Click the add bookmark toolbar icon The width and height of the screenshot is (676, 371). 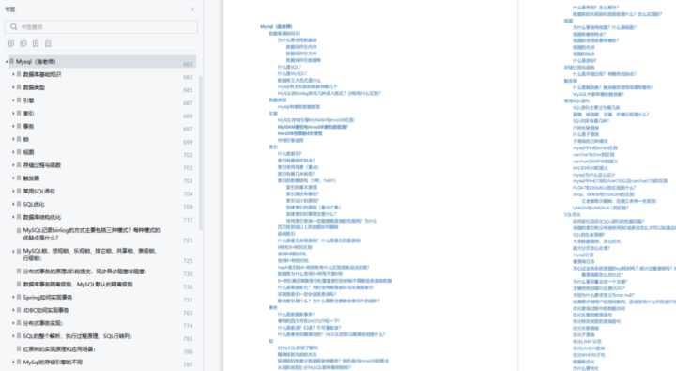(x=36, y=43)
